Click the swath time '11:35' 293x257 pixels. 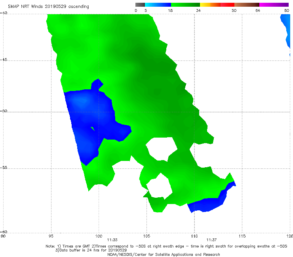(x=112, y=240)
